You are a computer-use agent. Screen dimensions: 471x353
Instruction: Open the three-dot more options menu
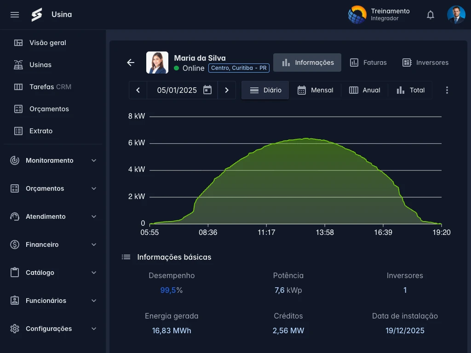pos(447,90)
